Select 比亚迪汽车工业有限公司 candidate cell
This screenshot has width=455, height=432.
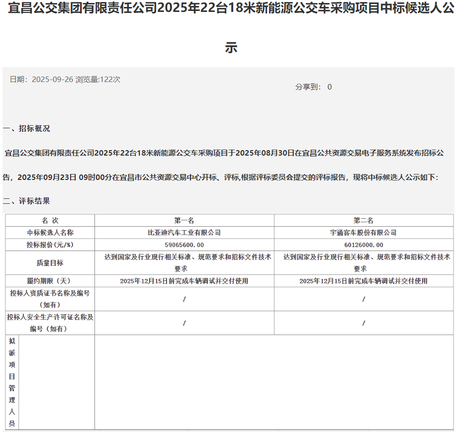pos(184,233)
